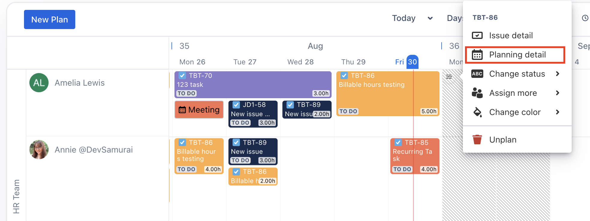The height and width of the screenshot is (221, 590).
Task: Toggle the checkbox on the TBT-70 task
Action: 182,75
